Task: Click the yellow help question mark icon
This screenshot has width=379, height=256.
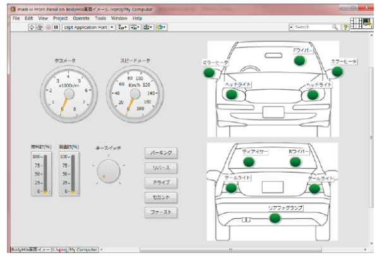Action: (x=346, y=27)
